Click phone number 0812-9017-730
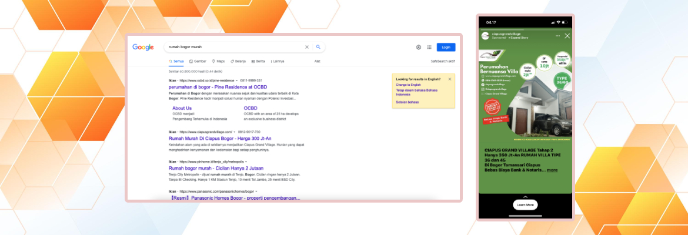 click(x=249, y=132)
